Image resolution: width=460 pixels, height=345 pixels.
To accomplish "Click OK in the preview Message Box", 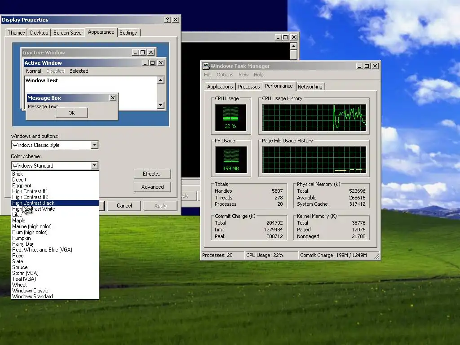I will 71,113.
